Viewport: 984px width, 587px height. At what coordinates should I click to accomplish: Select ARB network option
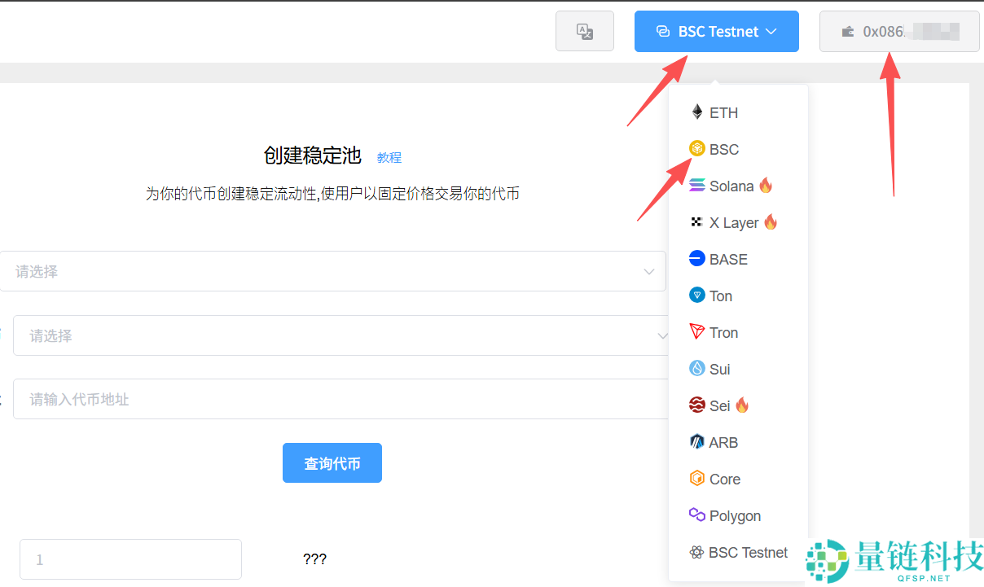coord(723,442)
